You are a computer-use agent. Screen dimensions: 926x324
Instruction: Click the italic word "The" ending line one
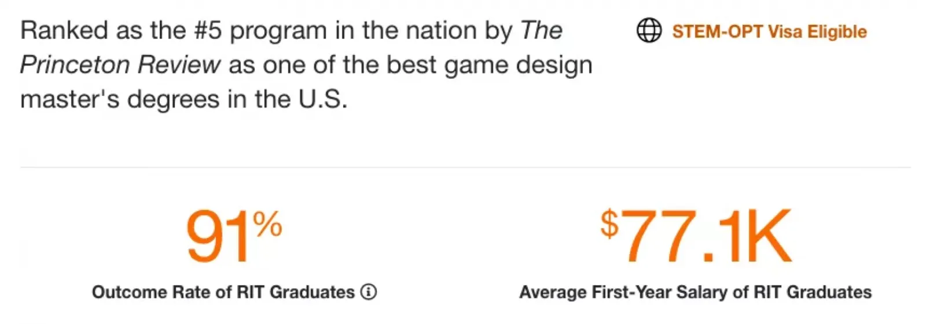point(541,31)
